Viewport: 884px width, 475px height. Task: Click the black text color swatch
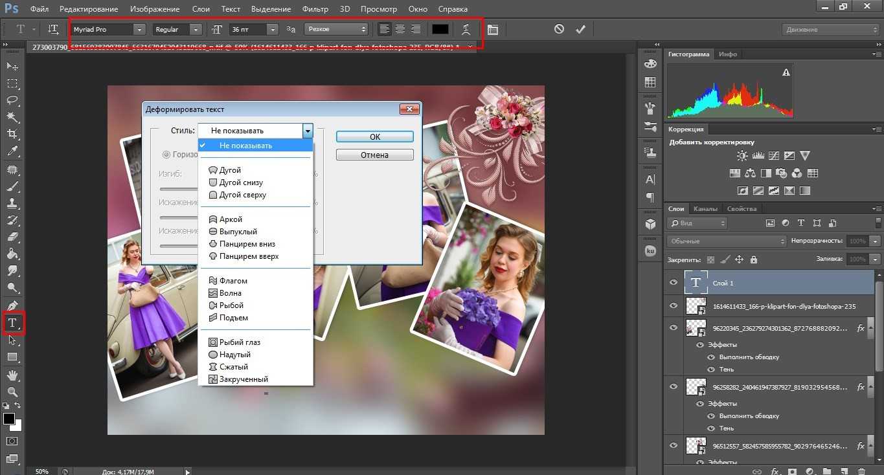(x=440, y=29)
